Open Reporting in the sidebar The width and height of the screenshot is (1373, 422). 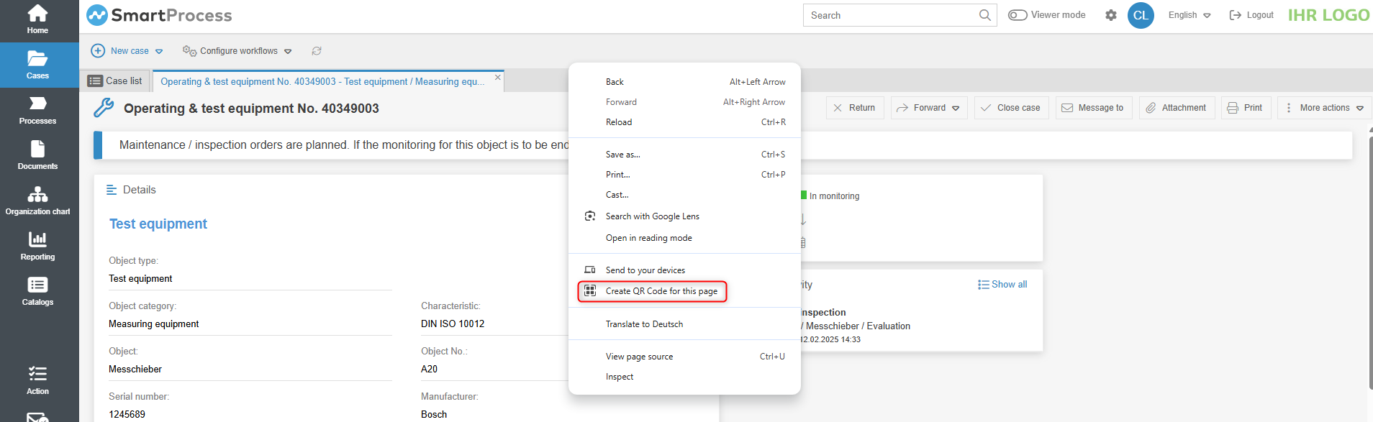pos(37,246)
